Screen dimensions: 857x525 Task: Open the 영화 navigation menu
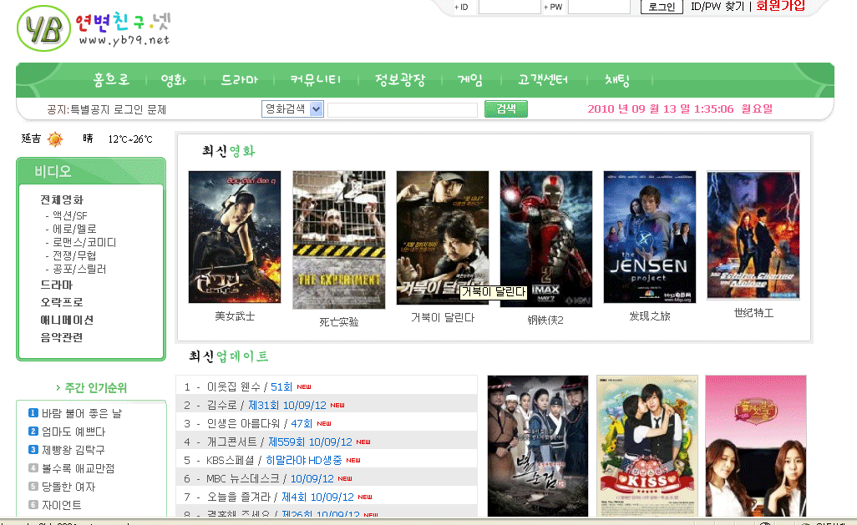point(174,80)
